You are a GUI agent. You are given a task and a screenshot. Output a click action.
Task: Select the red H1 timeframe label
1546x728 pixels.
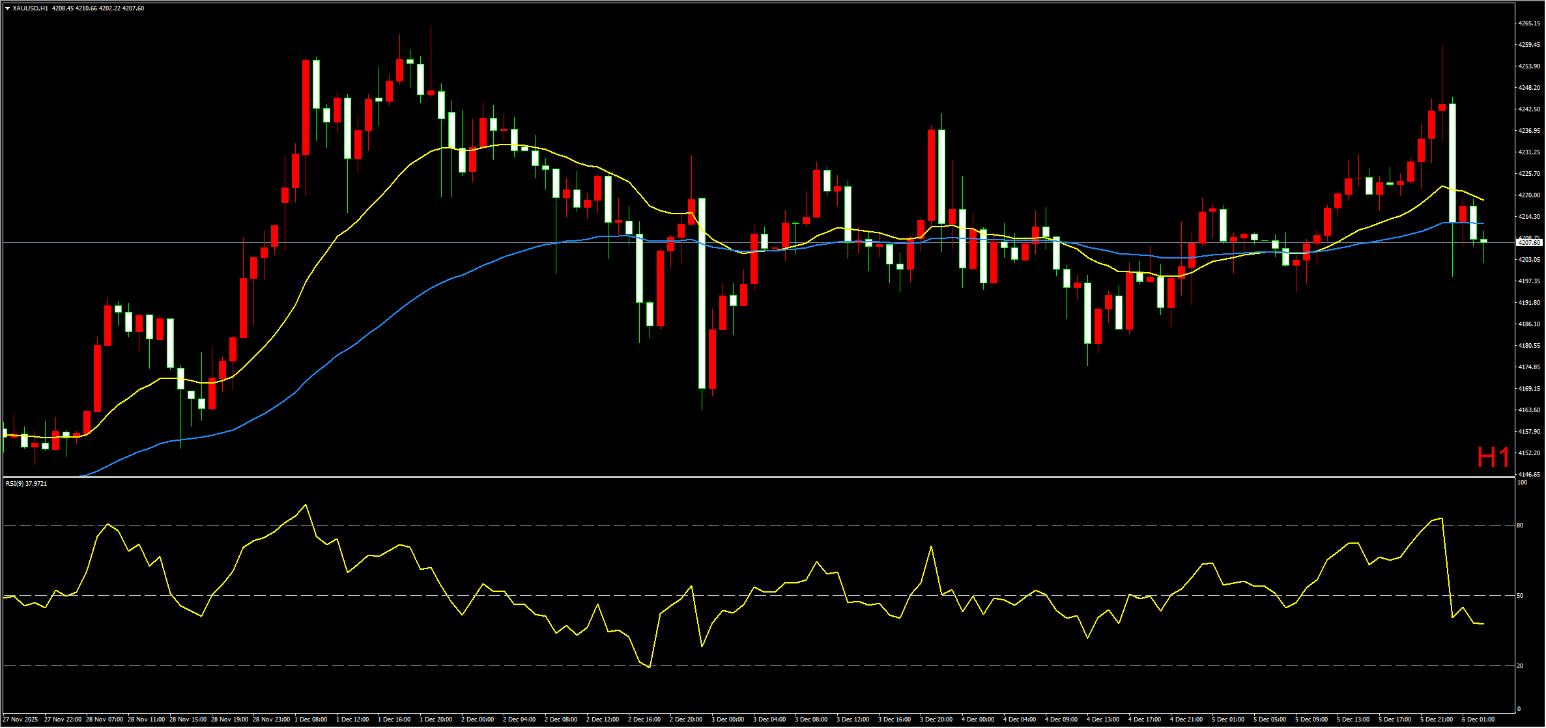[1493, 457]
